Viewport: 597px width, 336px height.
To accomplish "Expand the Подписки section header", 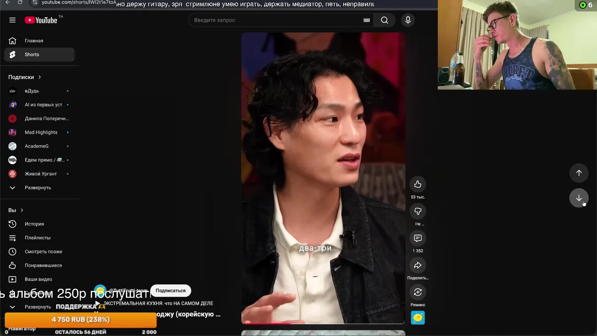I will click(25, 77).
